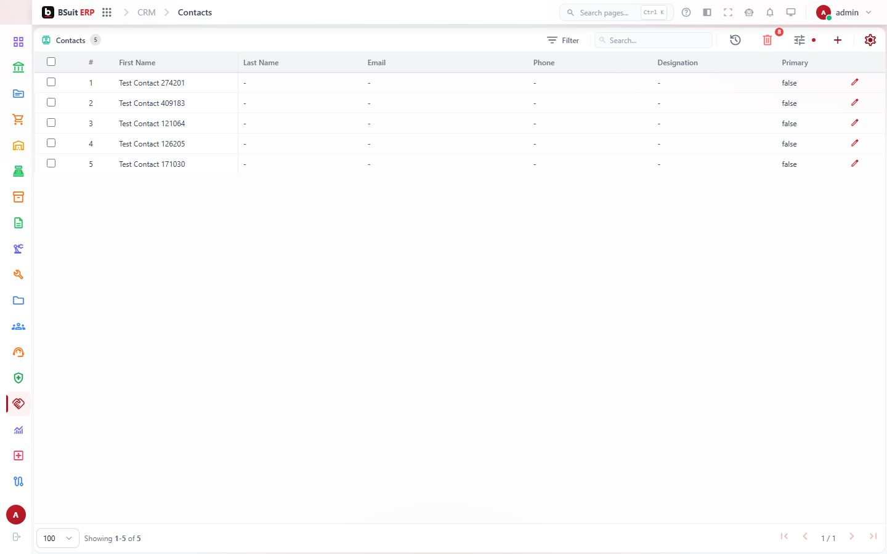Screen dimensions: 887x554
Task: Open column settings sliders icon
Action: [x=800, y=40]
